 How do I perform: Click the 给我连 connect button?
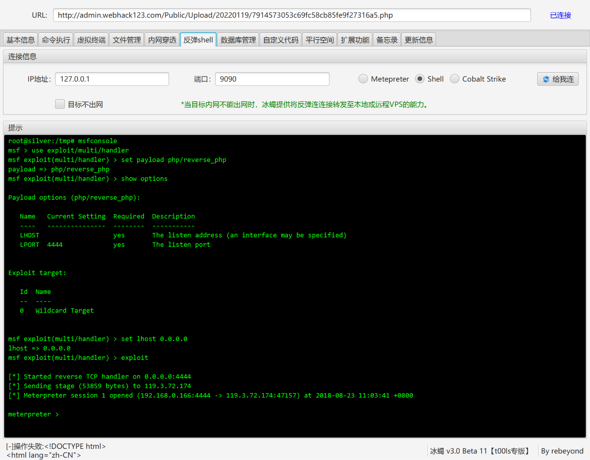(x=558, y=79)
